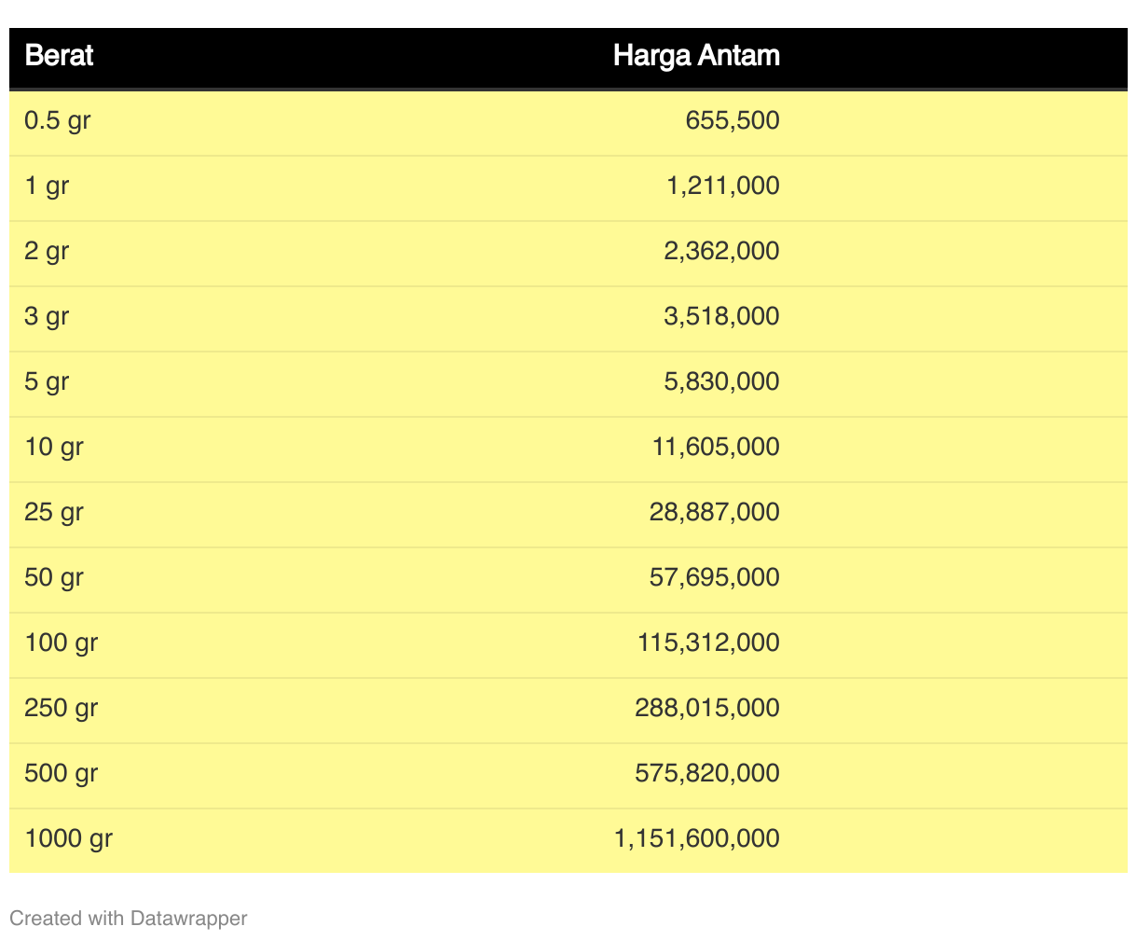1137x940 pixels.
Task: Select the 2 gr weight cell
Action: [47, 251]
